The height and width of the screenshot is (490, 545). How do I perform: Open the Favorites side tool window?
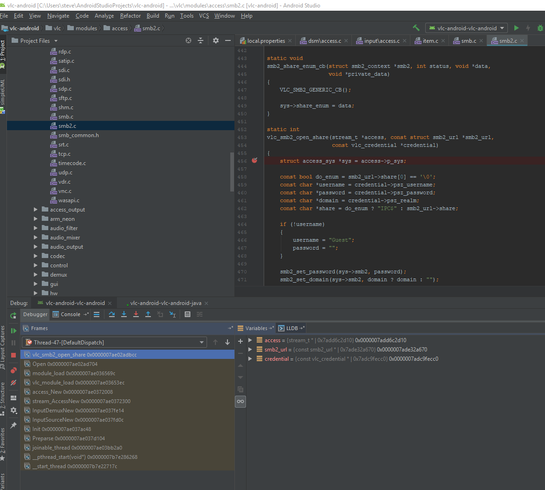pyautogui.click(x=3, y=444)
